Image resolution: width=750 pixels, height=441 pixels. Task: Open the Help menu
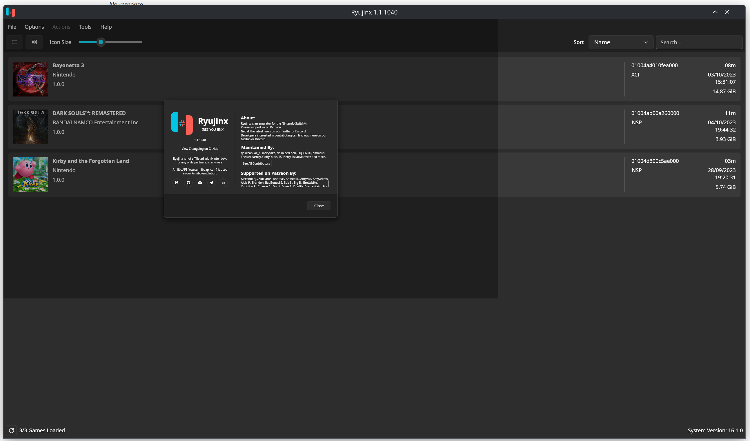[106, 27]
